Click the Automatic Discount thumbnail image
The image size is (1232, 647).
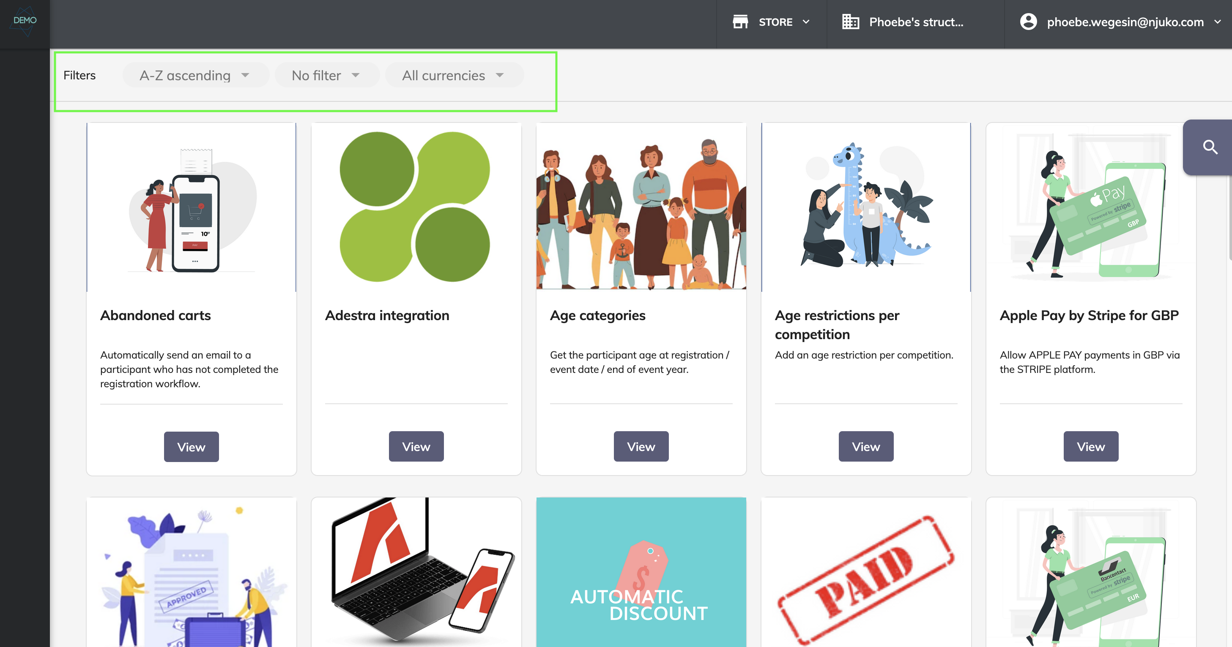641,572
